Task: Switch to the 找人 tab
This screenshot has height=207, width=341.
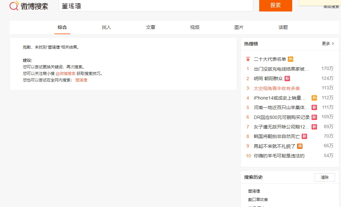Action: click(107, 27)
